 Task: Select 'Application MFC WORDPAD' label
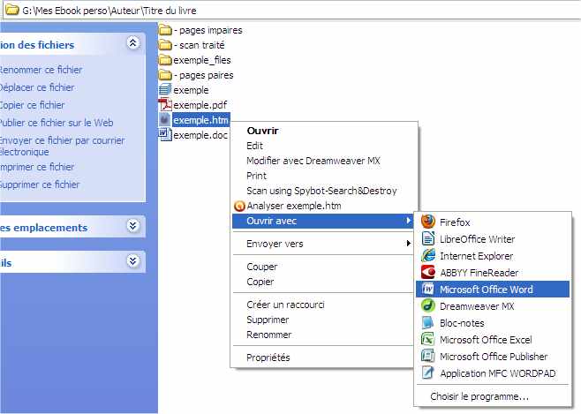498,373
